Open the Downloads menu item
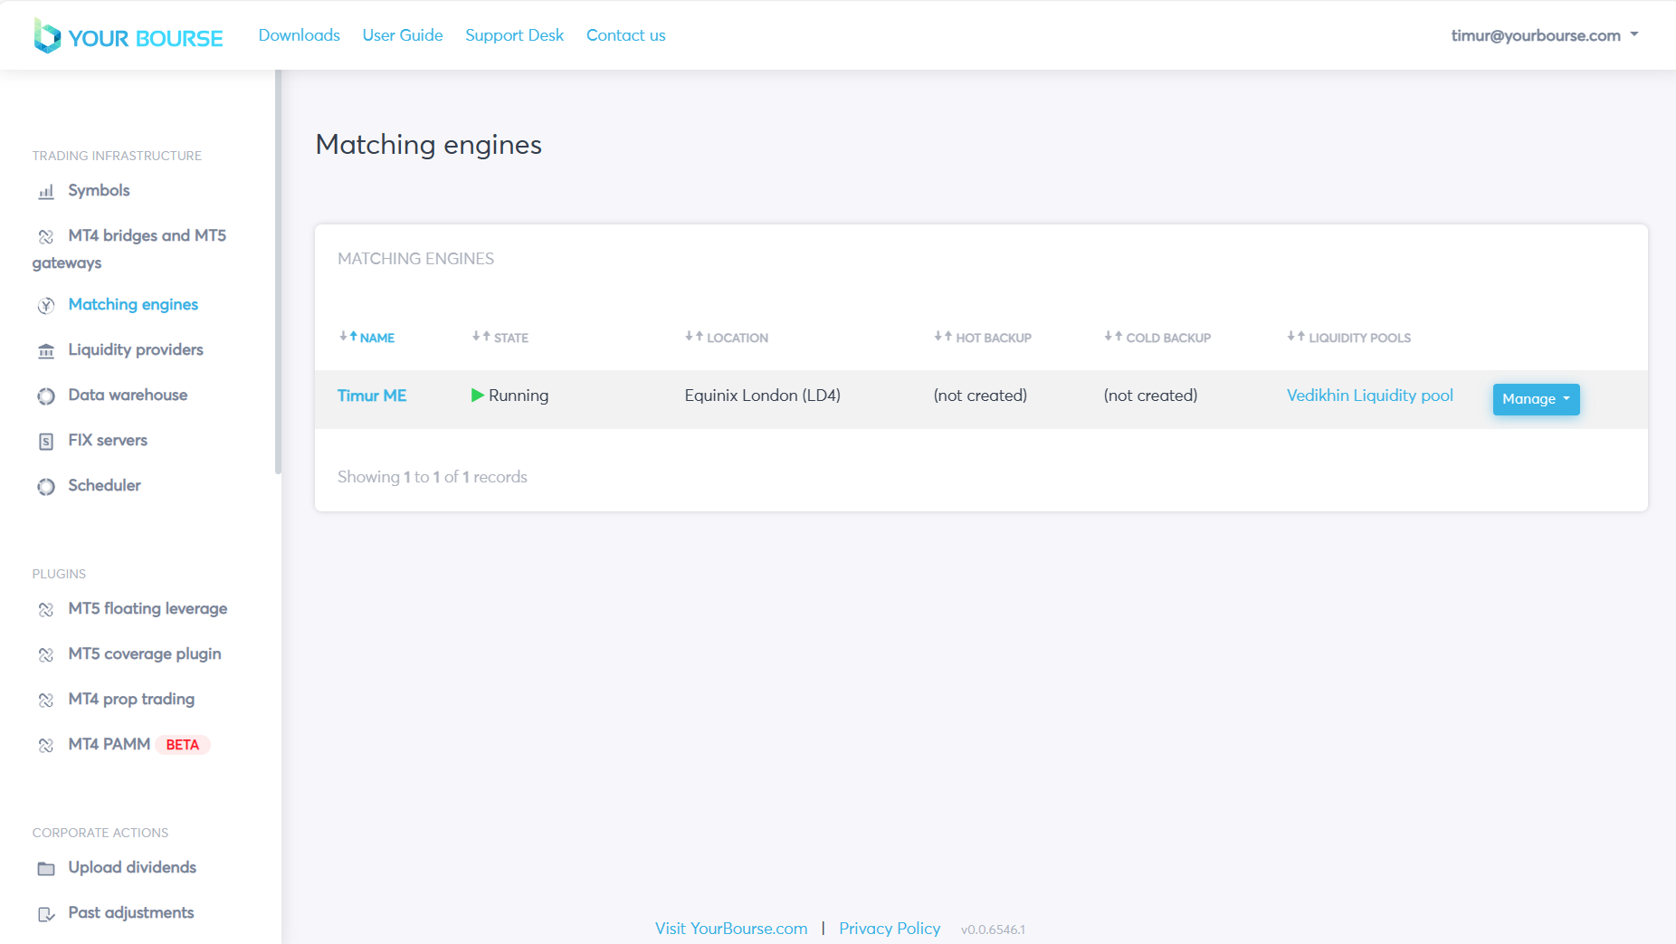The image size is (1676, 944). [299, 35]
